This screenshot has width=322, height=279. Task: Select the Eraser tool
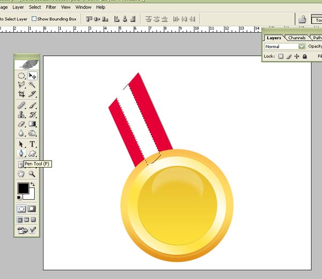21,124
